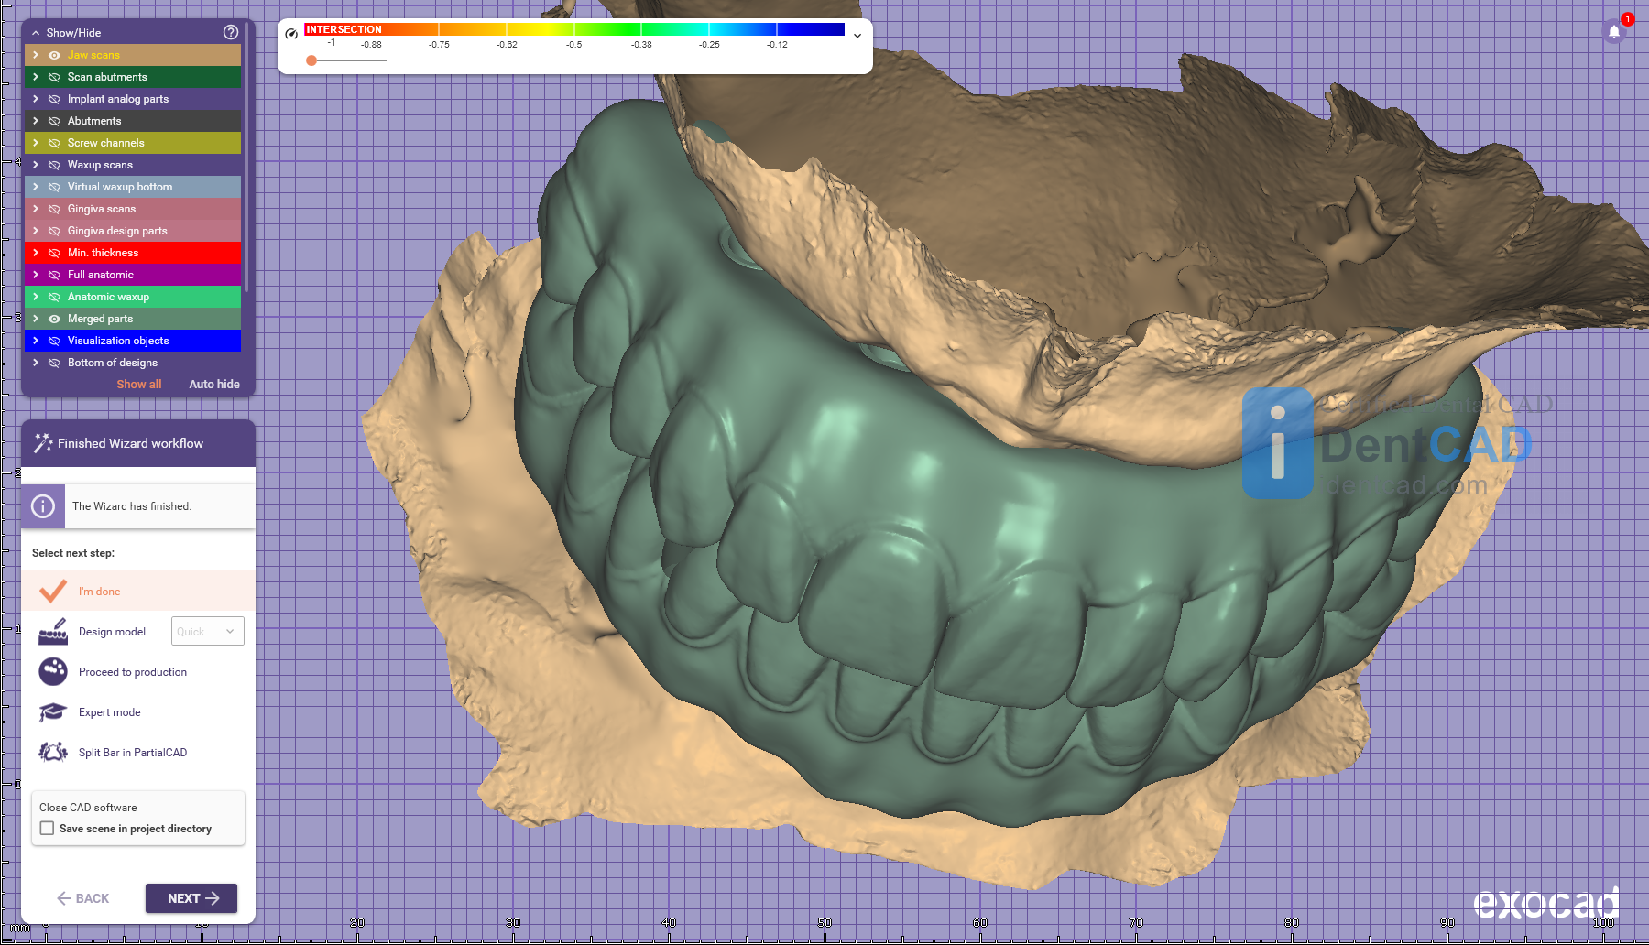The width and height of the screenshot is (1649, 945).
Task: Click the Show all link
Action: pyautogui.click(x=138, y=385)
